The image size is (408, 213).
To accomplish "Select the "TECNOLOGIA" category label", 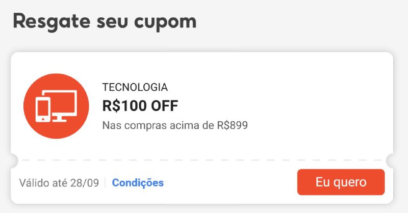I will click(x=135, y=87).
